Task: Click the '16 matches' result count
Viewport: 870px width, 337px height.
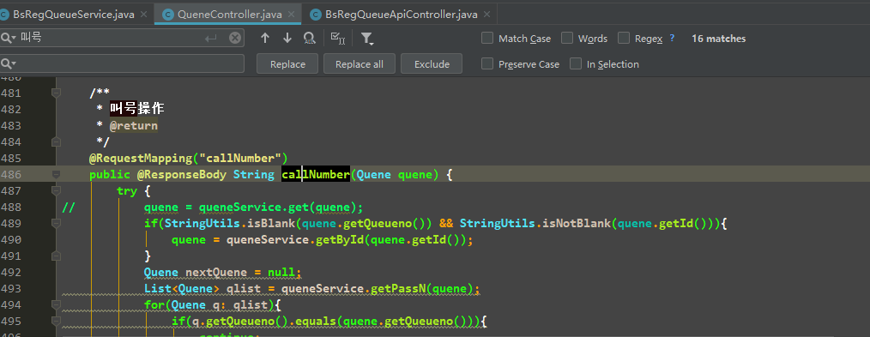Action: pos(718,39)
